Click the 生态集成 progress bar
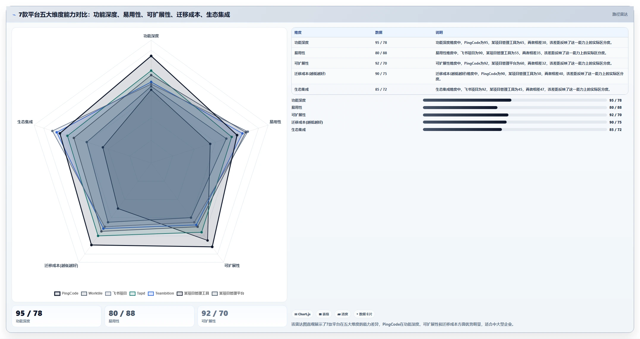This screenshot has width=640, height=339. [x=515, y=129]
